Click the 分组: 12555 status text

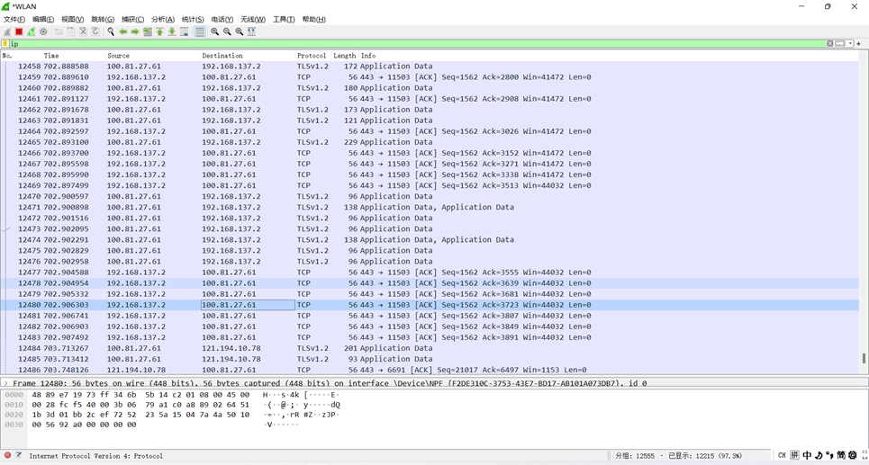(x=636, y=456)
